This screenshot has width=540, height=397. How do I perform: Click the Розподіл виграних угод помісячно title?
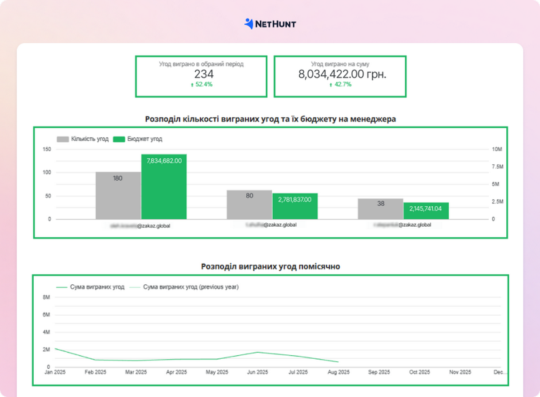[x=270, y=266]
